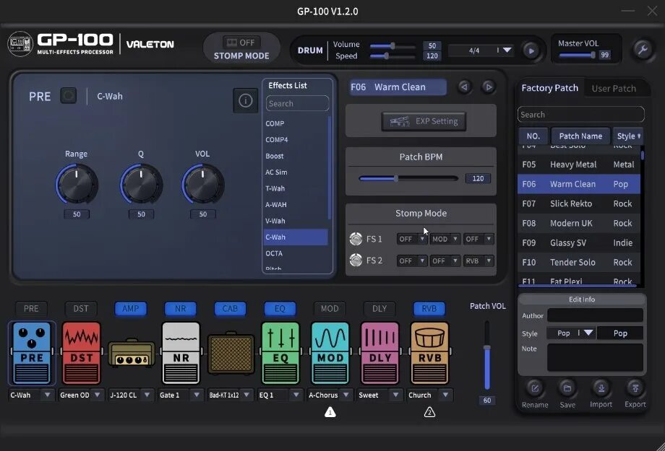Select the white NR pedal
665x451 pixels.
[181, 353]
